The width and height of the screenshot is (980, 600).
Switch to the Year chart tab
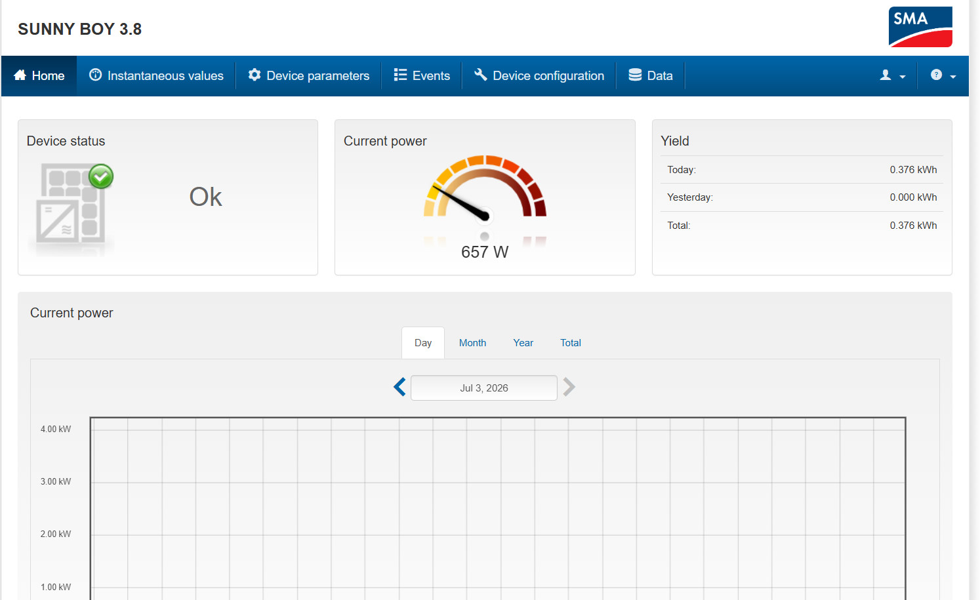tap(523, 342)
